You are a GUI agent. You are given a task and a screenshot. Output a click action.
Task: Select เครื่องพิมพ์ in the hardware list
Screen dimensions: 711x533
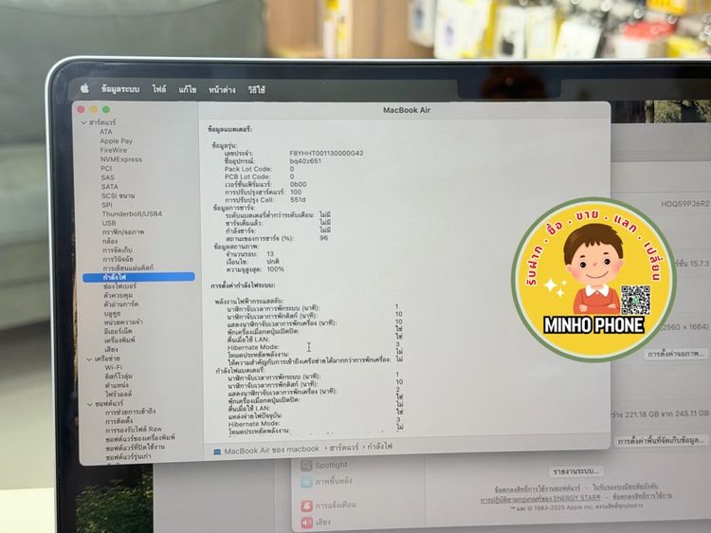(119, 340)
